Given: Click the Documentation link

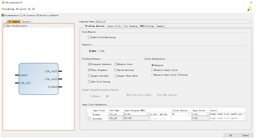Looking at the screenshot, I should tap(12, 15).
